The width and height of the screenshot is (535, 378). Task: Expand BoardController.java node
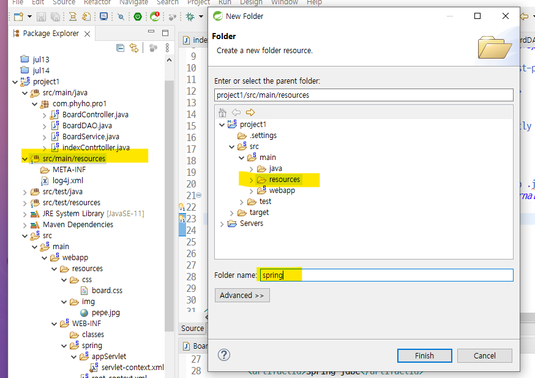point(44,115)
